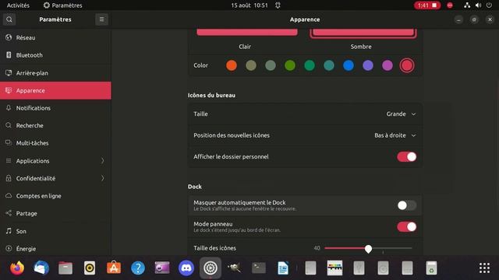499x280 pixels.
Task: Click the Comptes en ligne cloud icon
Action: [9, 195]
